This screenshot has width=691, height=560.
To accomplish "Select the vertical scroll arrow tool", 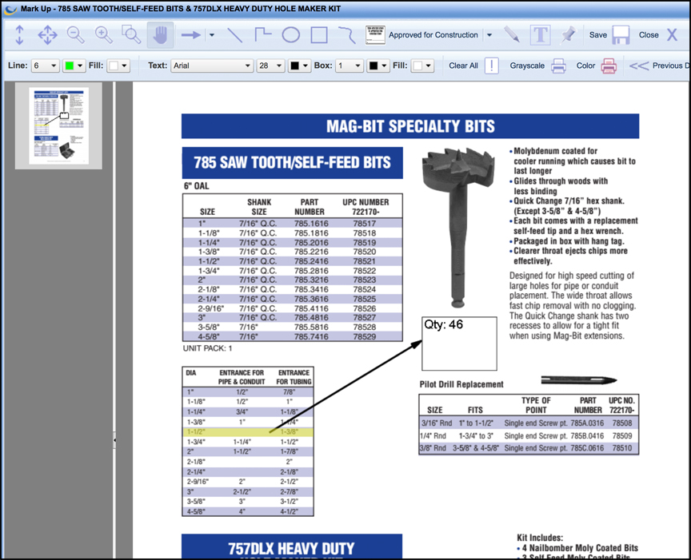I will (x=19, y=35).
